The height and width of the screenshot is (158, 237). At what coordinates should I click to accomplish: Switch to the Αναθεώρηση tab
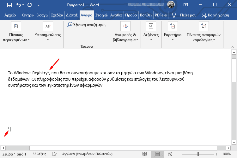pyautogui.click(x=116, y=15)
